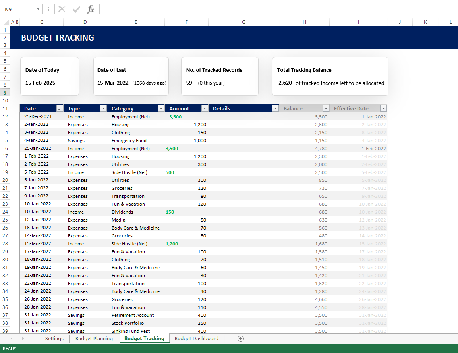Expand the Name Box dropdown arrow
Viewport: 458px width, 353px height.
point(38,9)
